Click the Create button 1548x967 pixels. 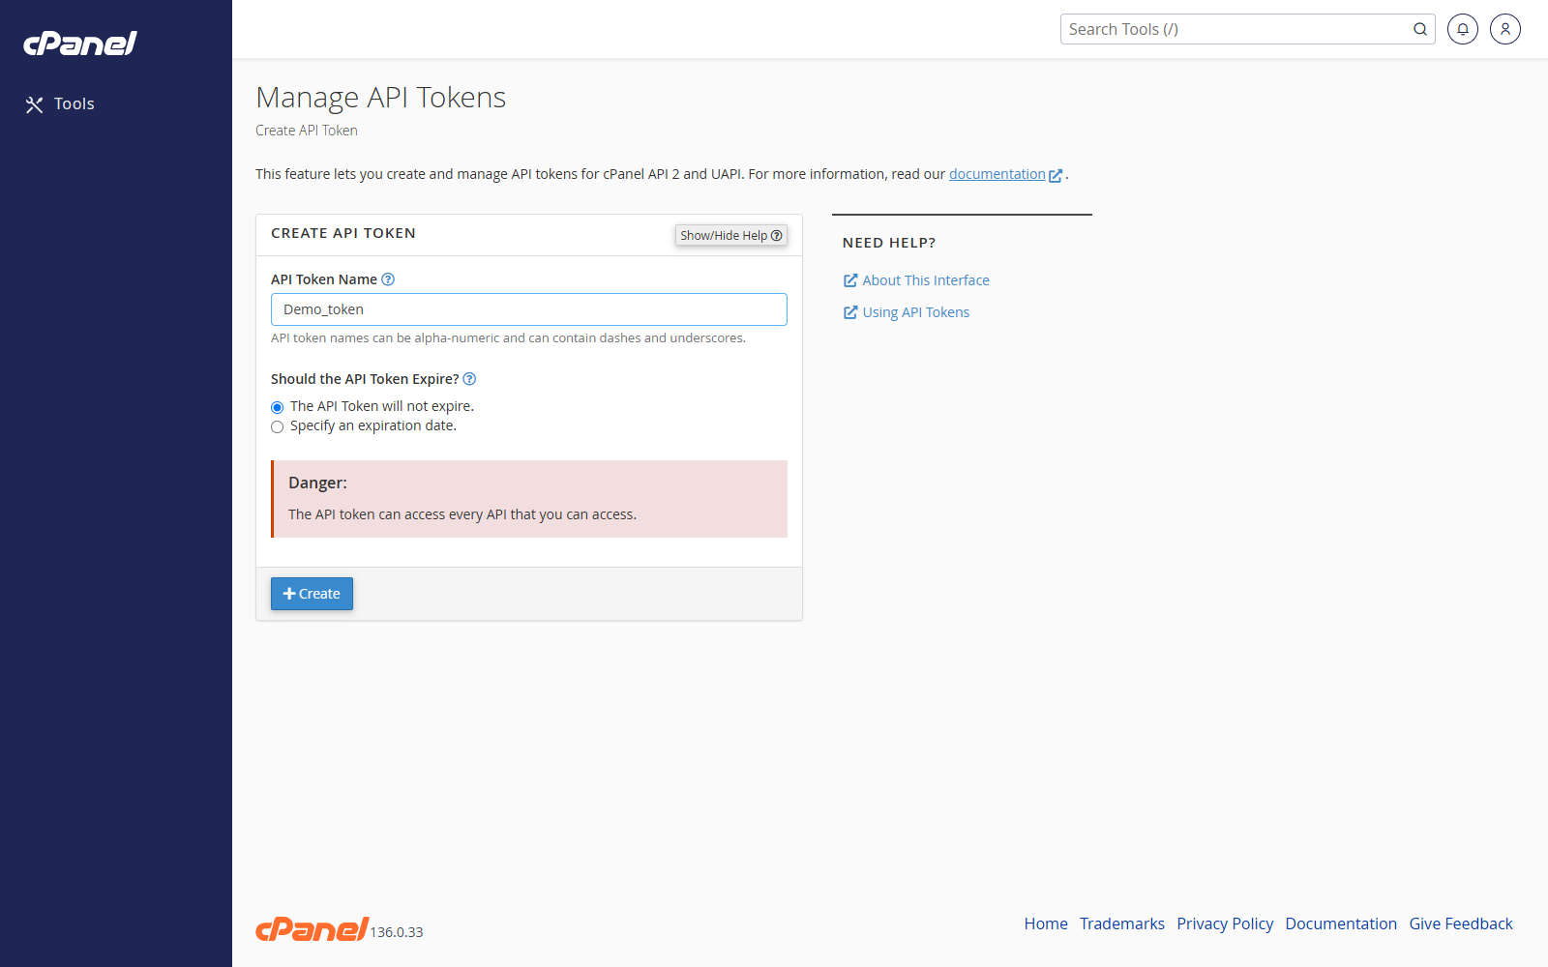click(312, 594)
